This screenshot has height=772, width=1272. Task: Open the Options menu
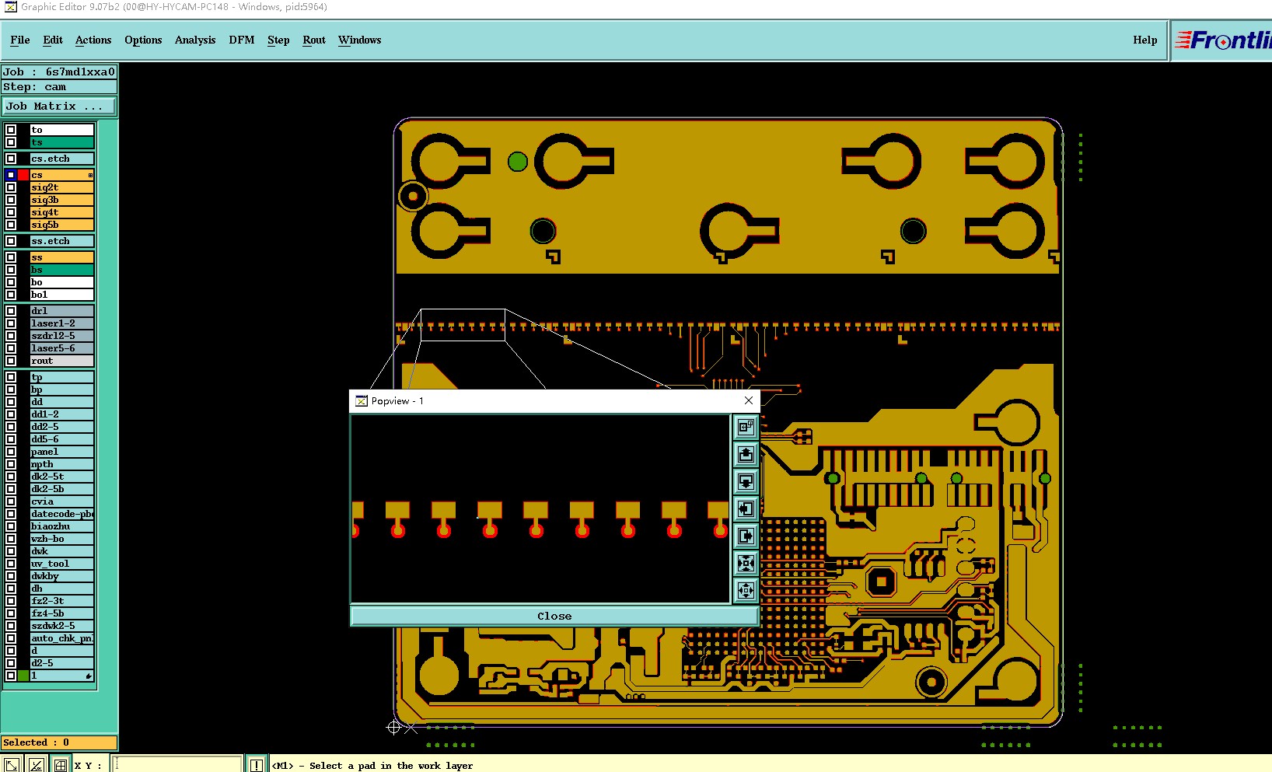(x=143, y=40)
